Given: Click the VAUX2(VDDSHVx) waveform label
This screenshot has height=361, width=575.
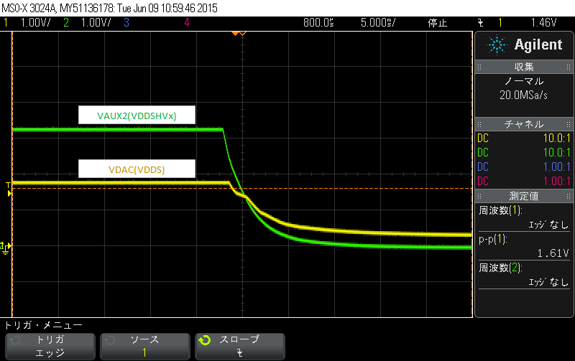Looking at the screenshot, I should coord(137,116).
